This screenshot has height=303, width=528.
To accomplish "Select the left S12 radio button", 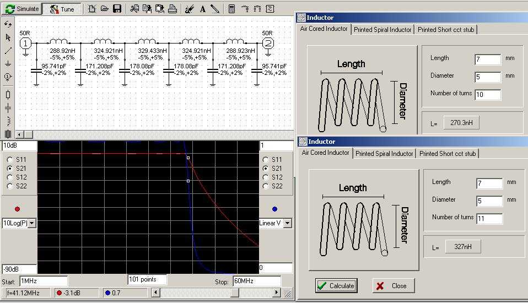I will pyautogui.click(x=9, y=177).
